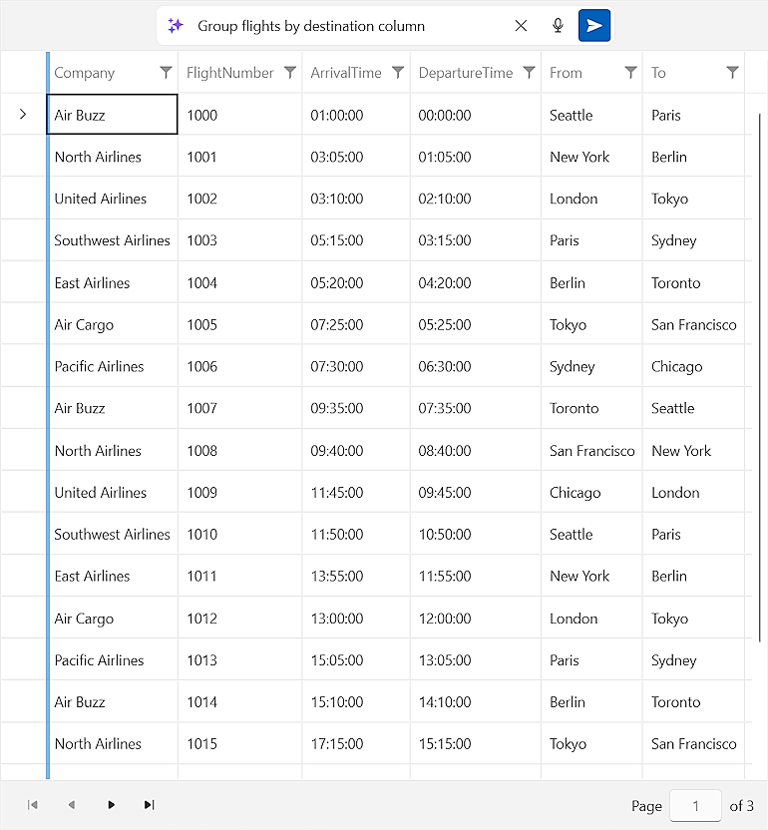The width and height of the screenshot is (768, 830).
Task: Select San Francisco destination in row 1005
Action: click(x=693, y=324)
